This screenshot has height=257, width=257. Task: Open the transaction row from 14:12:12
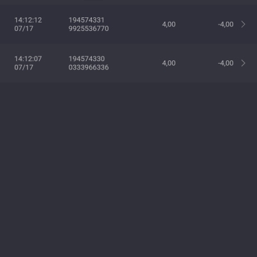coord(128,24)
